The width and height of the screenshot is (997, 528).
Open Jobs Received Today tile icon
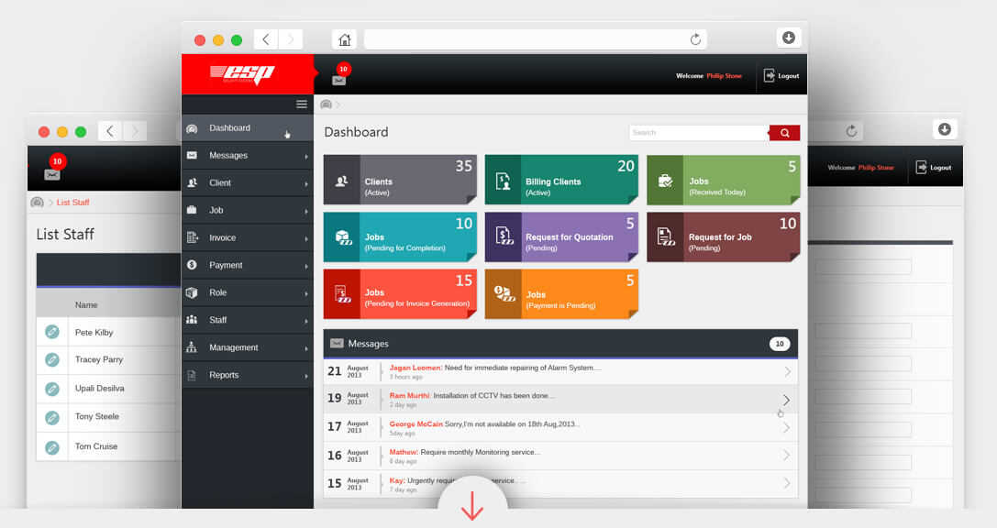click(x=665, y=181)
